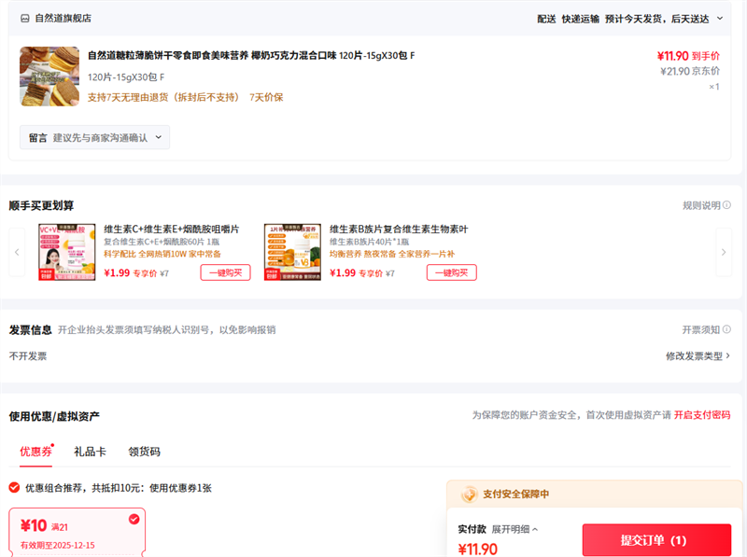Click the 开启支付密码 link
The width and height of the screenshot is (747, 557).
(701, 415)
